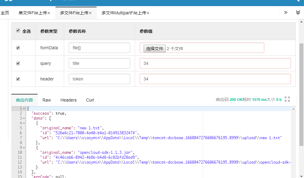Toggle the 全选 select-all checkbox
Screen dimensions: 304x178
(x=18, y=31)
